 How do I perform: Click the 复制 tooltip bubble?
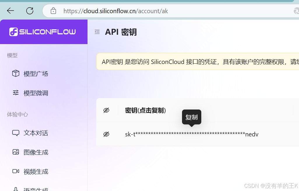[192, 117]
